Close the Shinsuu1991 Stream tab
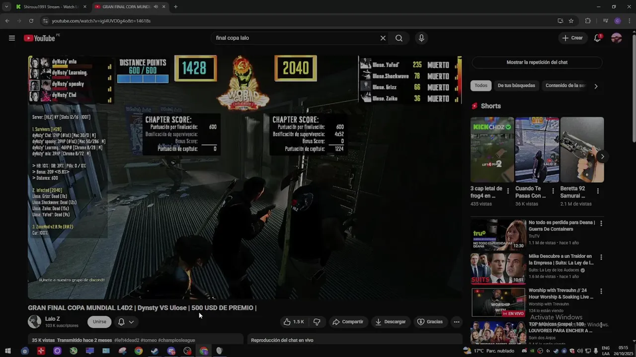Screen dimensions: 636x357 [x=84, y=7]
